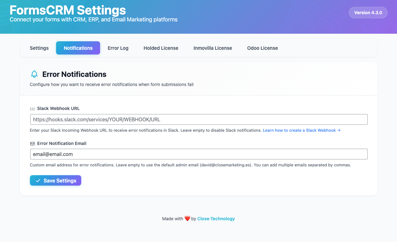The image size is (397, 242).
Task: Click the Error Notification Email label
Action: (62, 143)
